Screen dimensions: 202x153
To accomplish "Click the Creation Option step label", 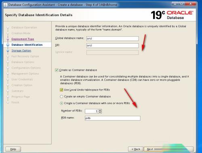I will pyautogui.click(x=22, y=85).
